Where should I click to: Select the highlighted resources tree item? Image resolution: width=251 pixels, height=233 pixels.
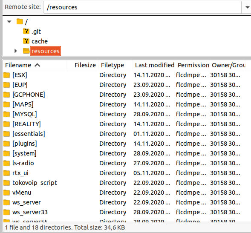point(46,51)
